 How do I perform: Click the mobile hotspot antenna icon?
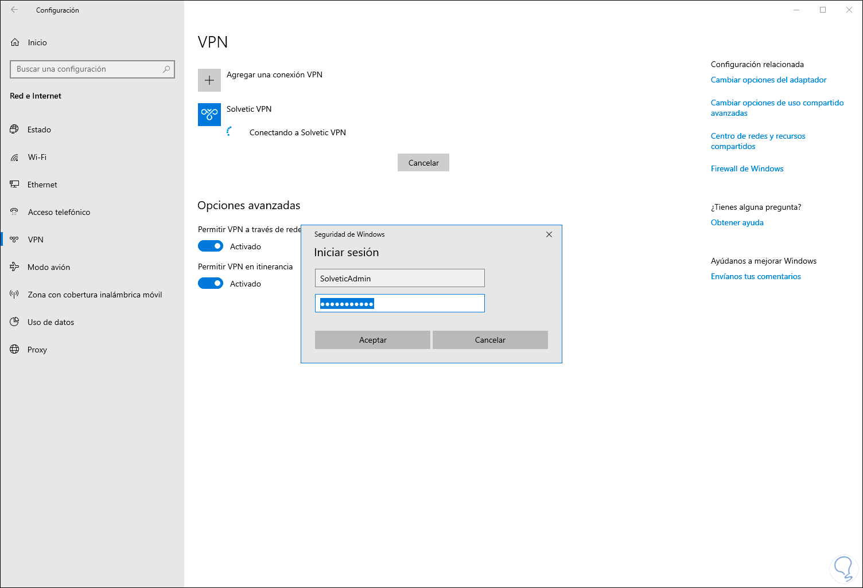14,295
